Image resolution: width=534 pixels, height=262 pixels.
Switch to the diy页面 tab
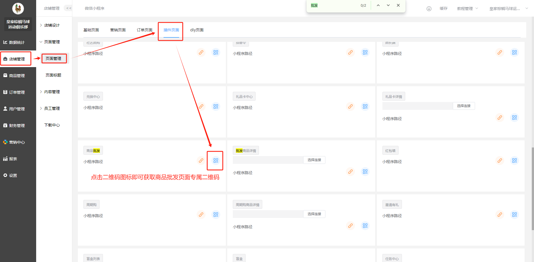coord(197,30)
